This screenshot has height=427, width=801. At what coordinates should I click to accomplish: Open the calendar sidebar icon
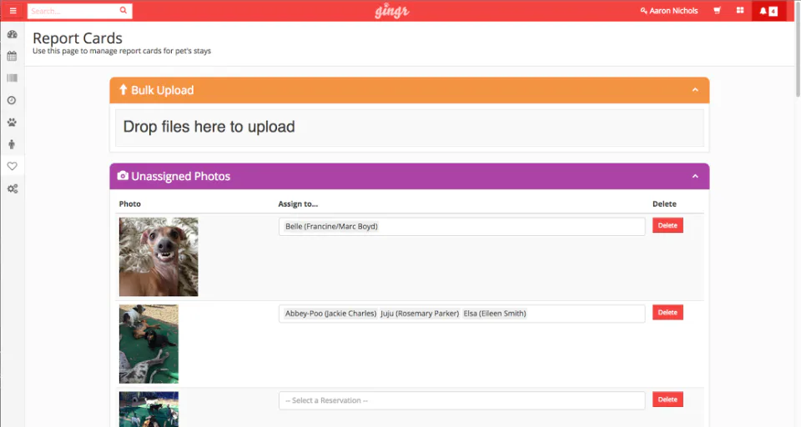tap(13, 56)
